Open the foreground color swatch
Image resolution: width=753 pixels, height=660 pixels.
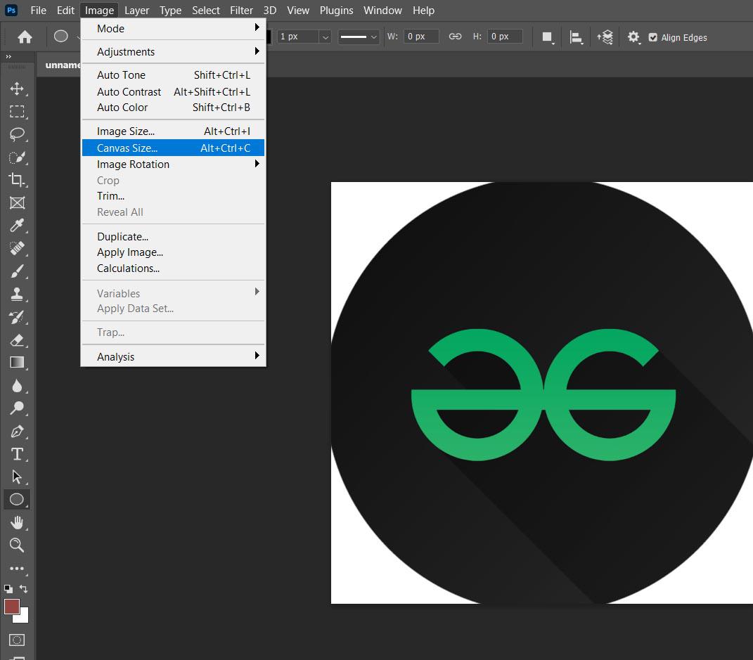coord(12,606)
